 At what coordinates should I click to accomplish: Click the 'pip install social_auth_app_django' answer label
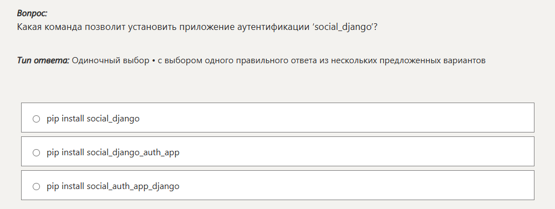click(113, 186)
